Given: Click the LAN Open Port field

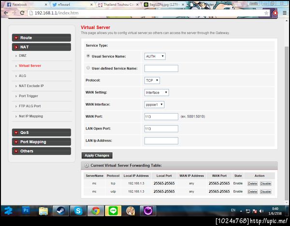Looking at the screenshot, I should [x=161, y=129].
